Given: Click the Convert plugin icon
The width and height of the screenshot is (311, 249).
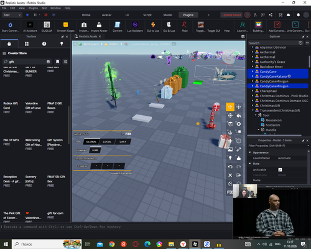Looking at the screenshot, I should 118,27.
